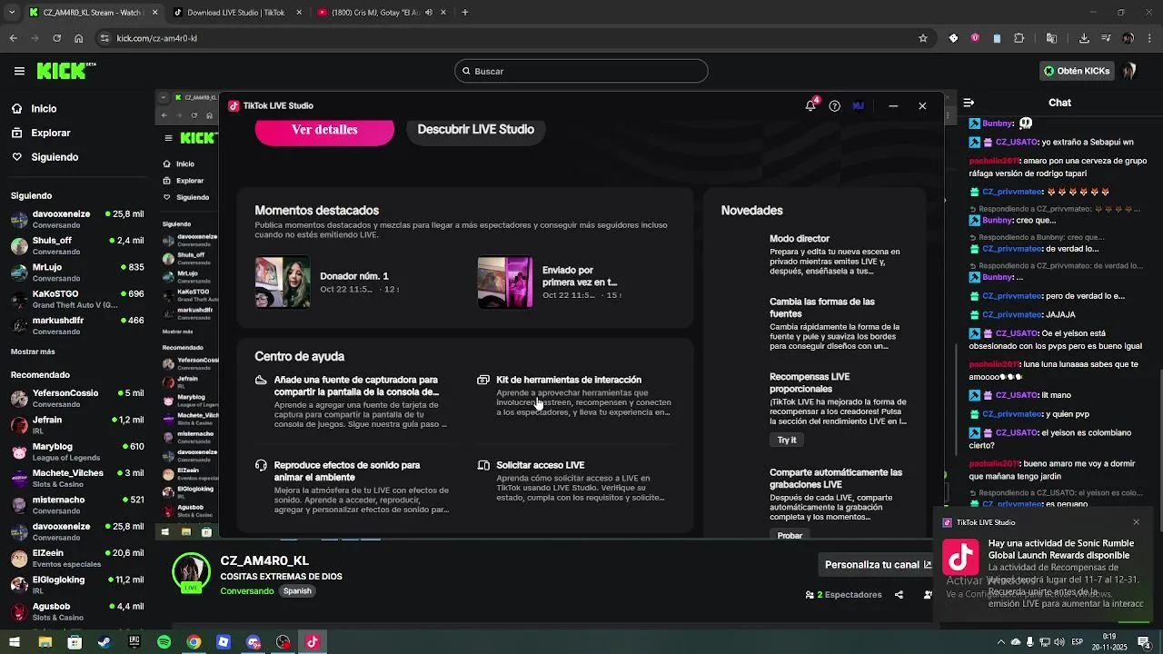This screenshot has height=654, width=1163.
Task: Open the Enviado por primera vez highlight thumbnail
Action: 505,282
